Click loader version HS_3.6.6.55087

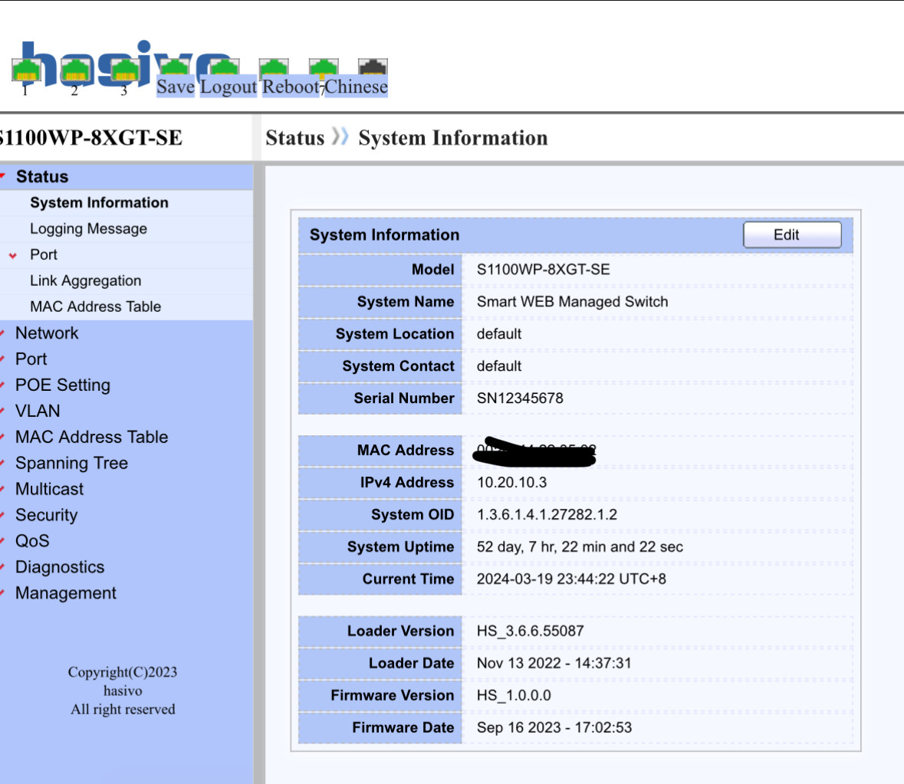click(x=530, y=631)
